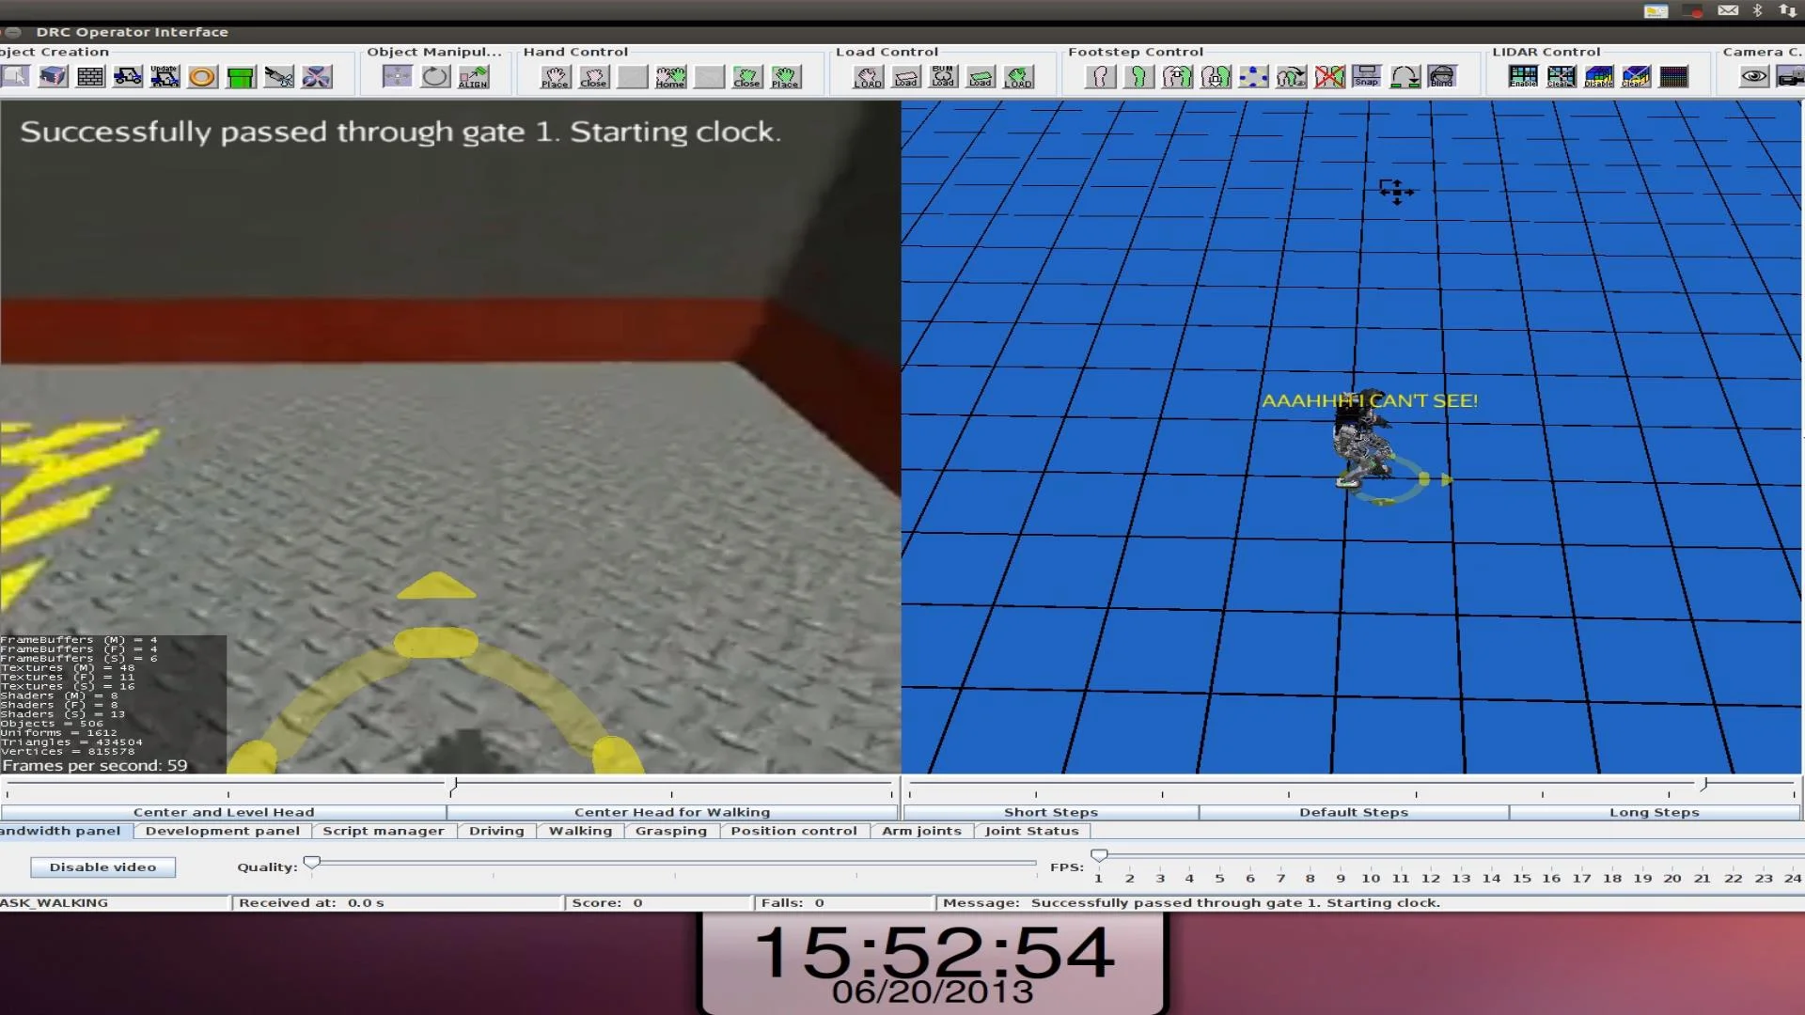Image resolution: width=1805 pixels, height=1015 pixels.
Task: Select the Default Steps button
Action: [x=1354, y=812]
